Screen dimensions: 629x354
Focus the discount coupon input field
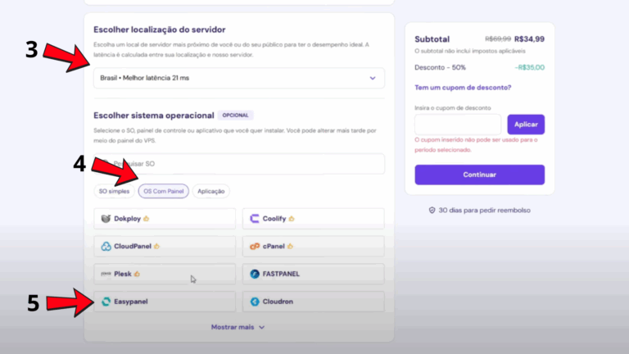coord(458,125)
